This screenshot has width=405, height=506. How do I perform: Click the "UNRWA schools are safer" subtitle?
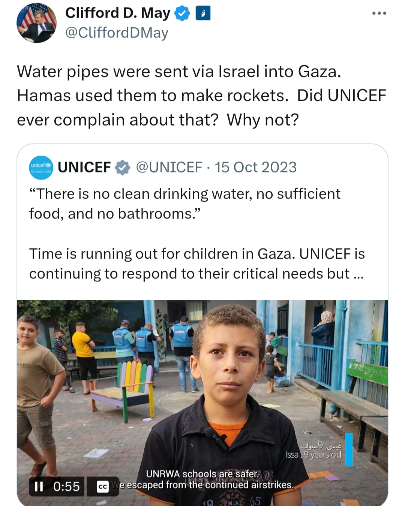click(202, 474)
